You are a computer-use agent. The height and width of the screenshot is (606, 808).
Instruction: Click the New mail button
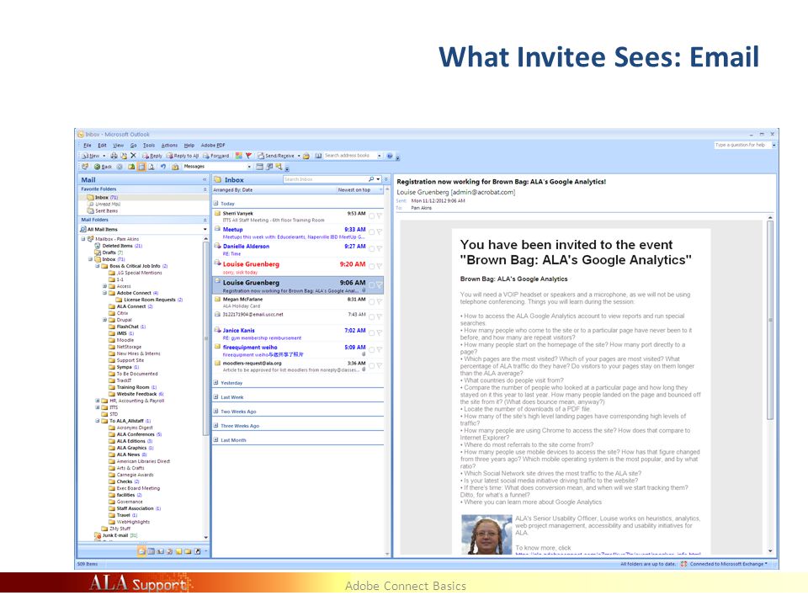click(x=91, y=156)
